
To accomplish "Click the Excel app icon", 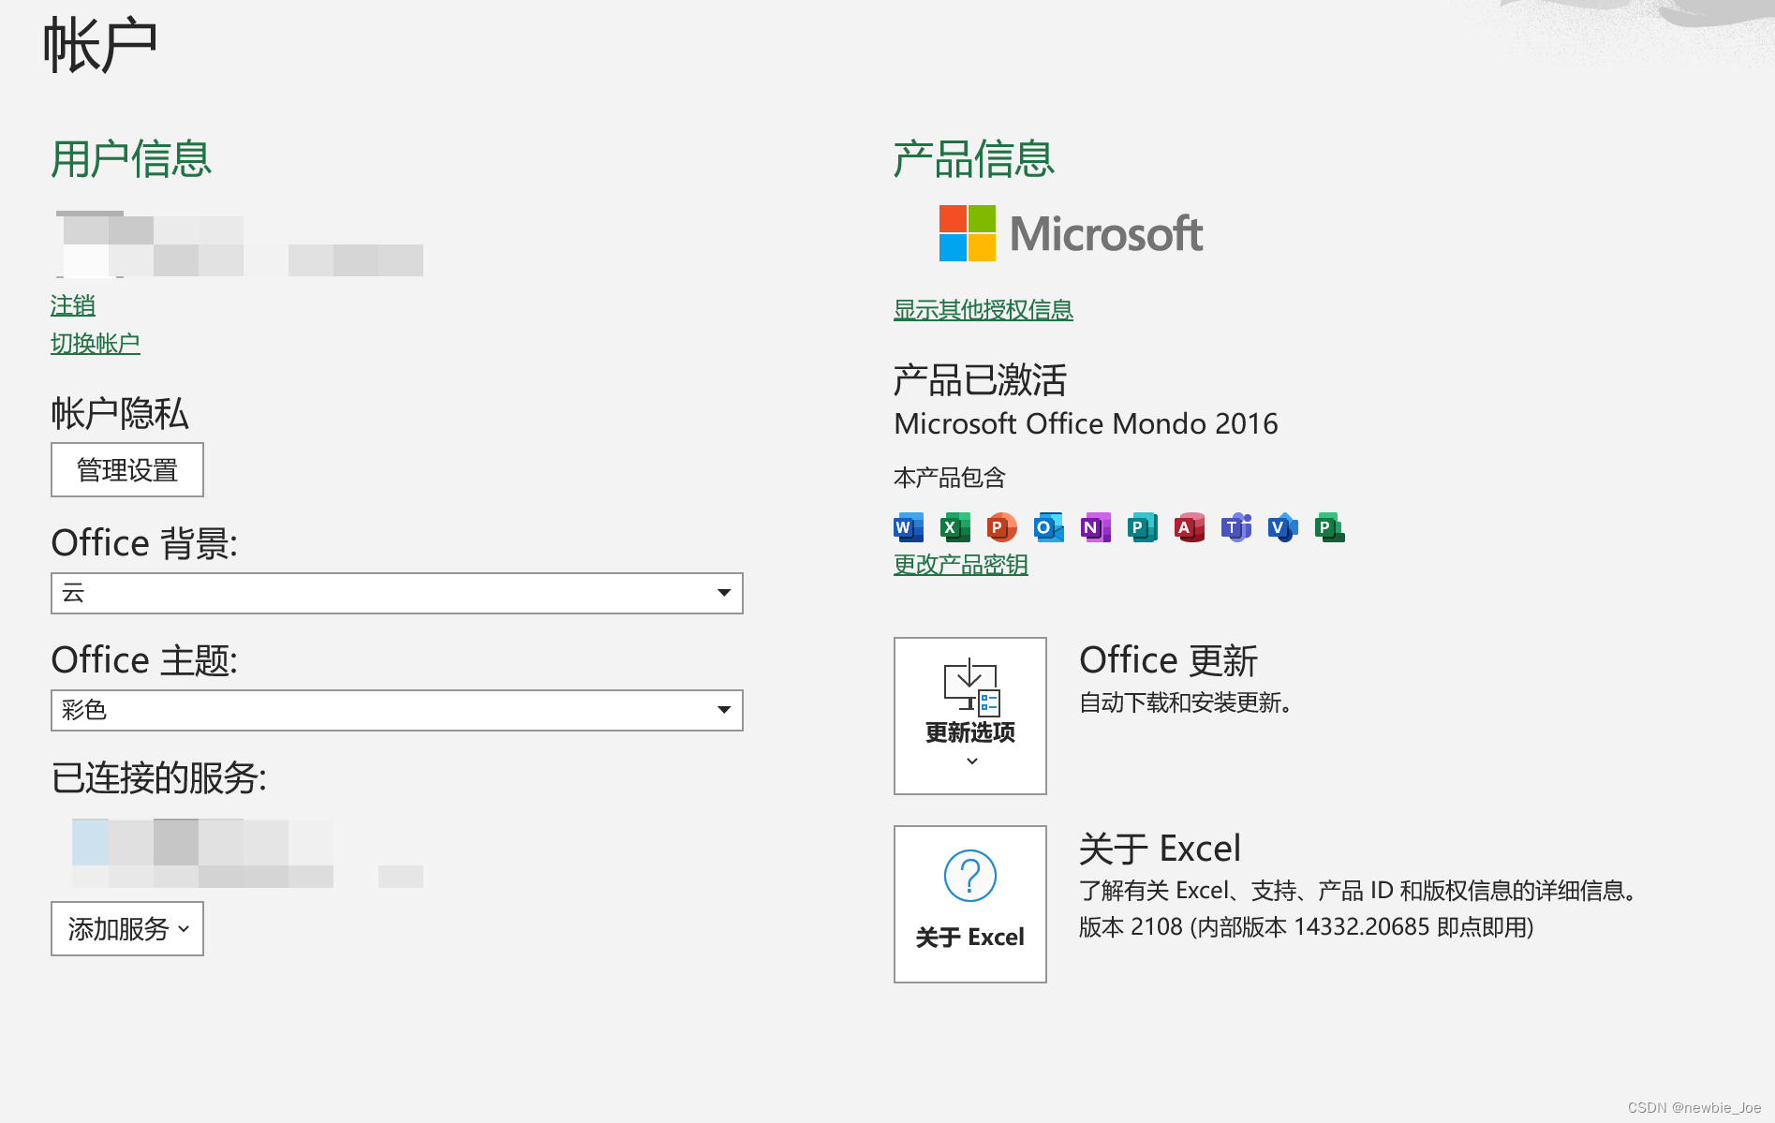I will 955,527.
